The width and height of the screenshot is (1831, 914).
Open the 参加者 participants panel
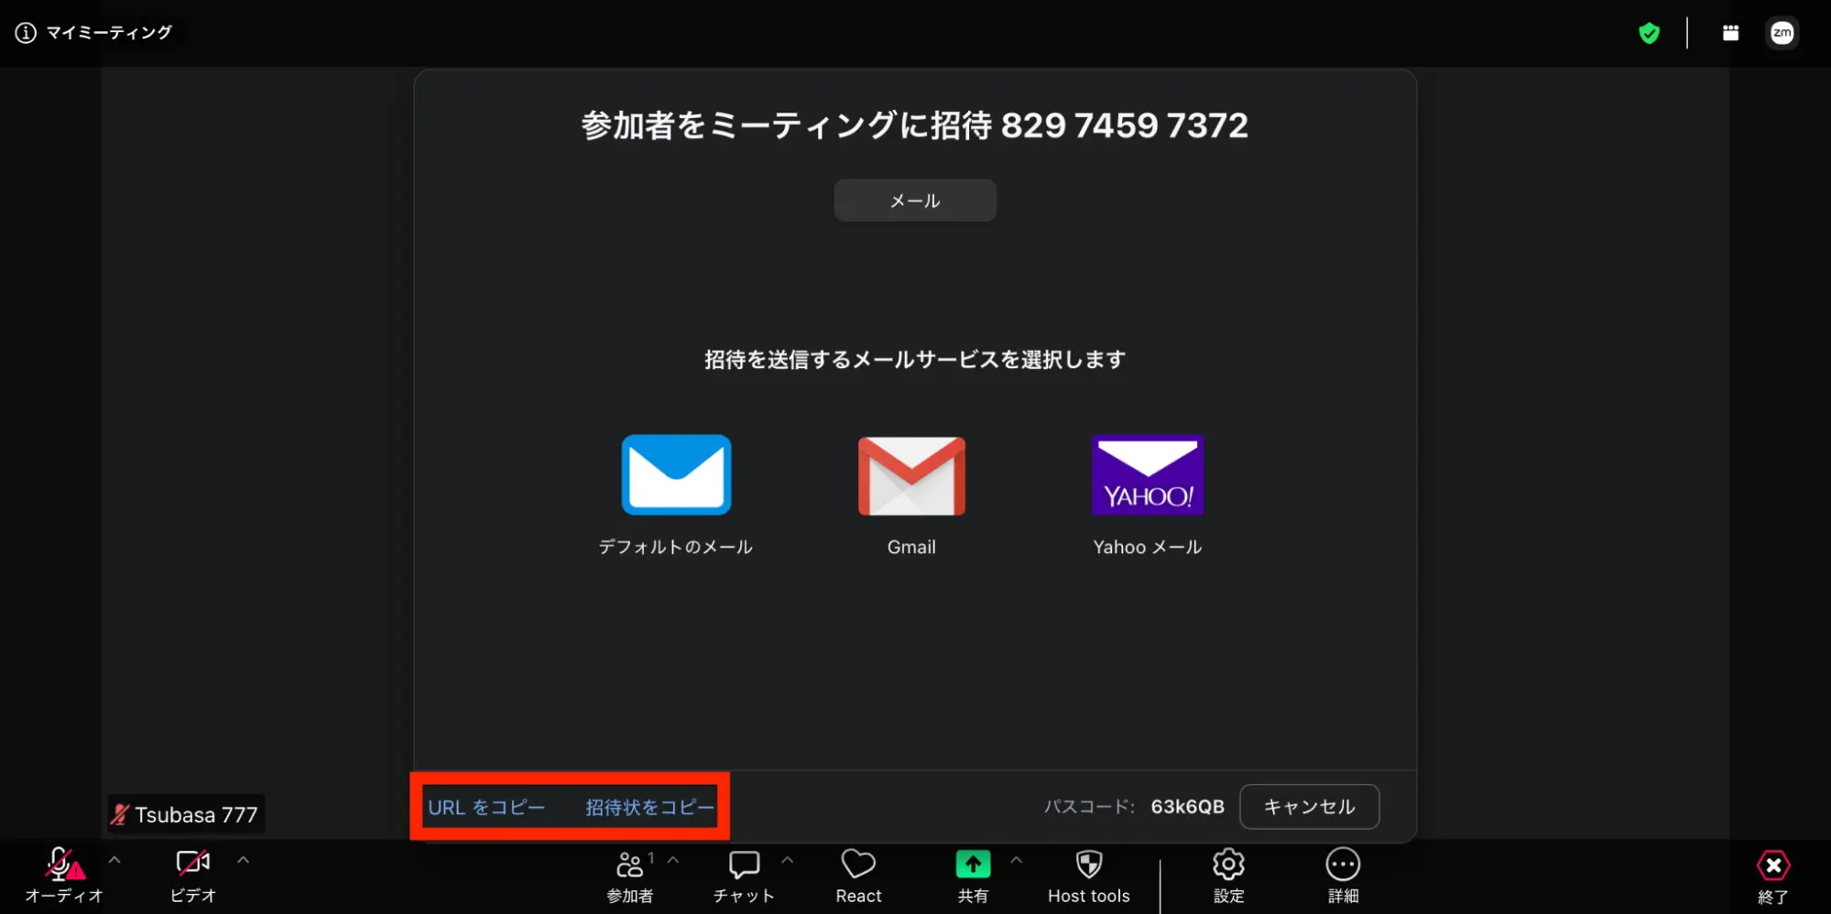point(630,876)
